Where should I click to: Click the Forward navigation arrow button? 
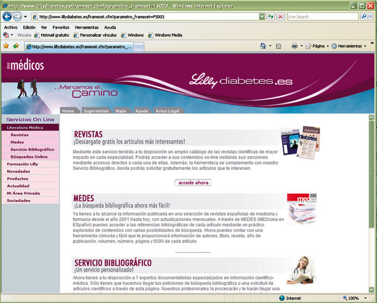[x=17, y=17]
